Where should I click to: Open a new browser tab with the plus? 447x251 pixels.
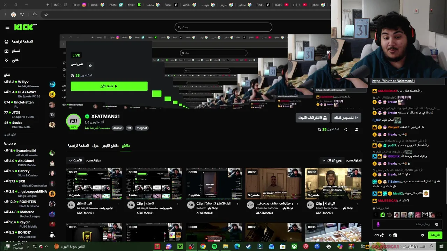47,5
